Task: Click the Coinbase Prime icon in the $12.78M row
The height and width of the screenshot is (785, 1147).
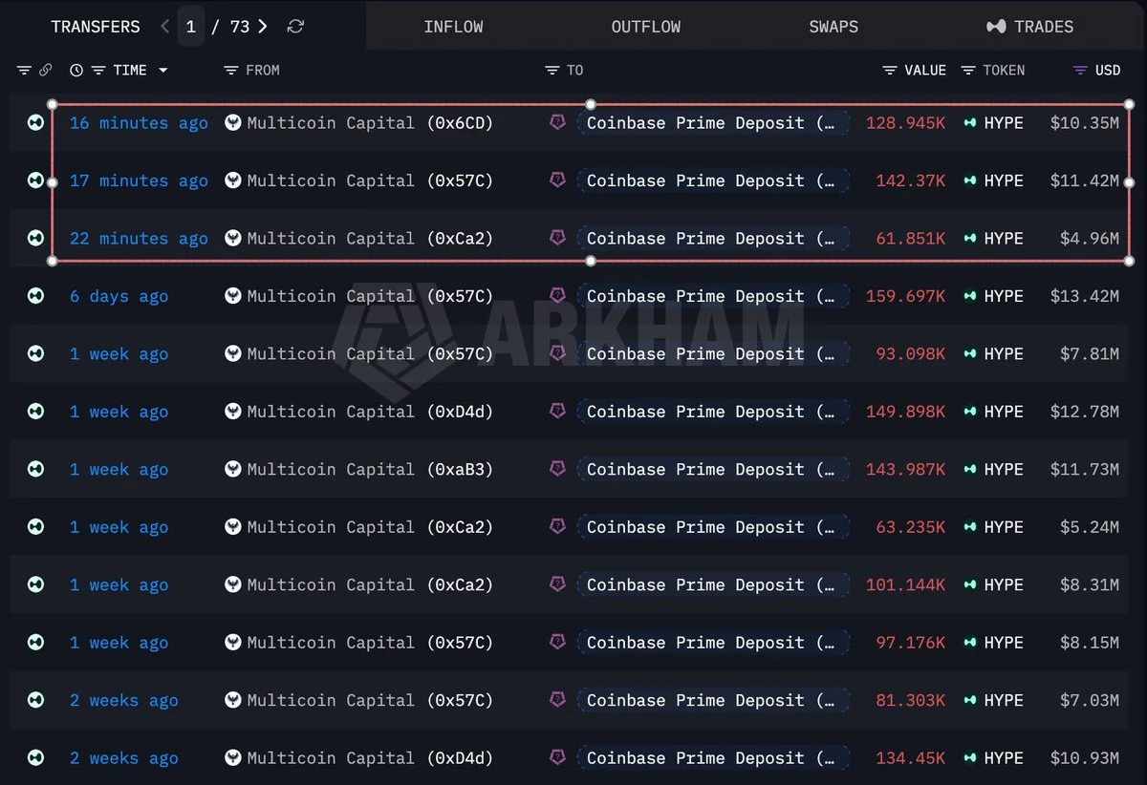Action: coord(558,412)
